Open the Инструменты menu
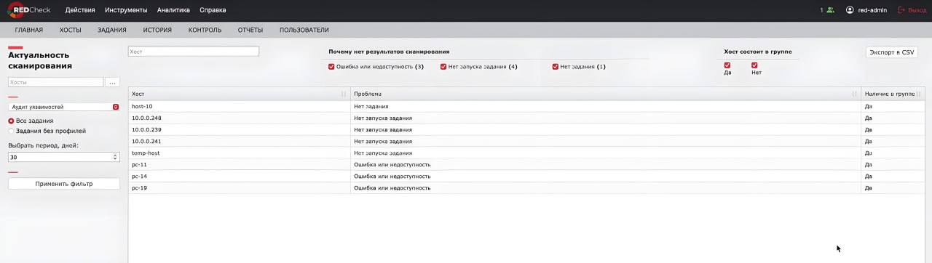 pos(126,10)
